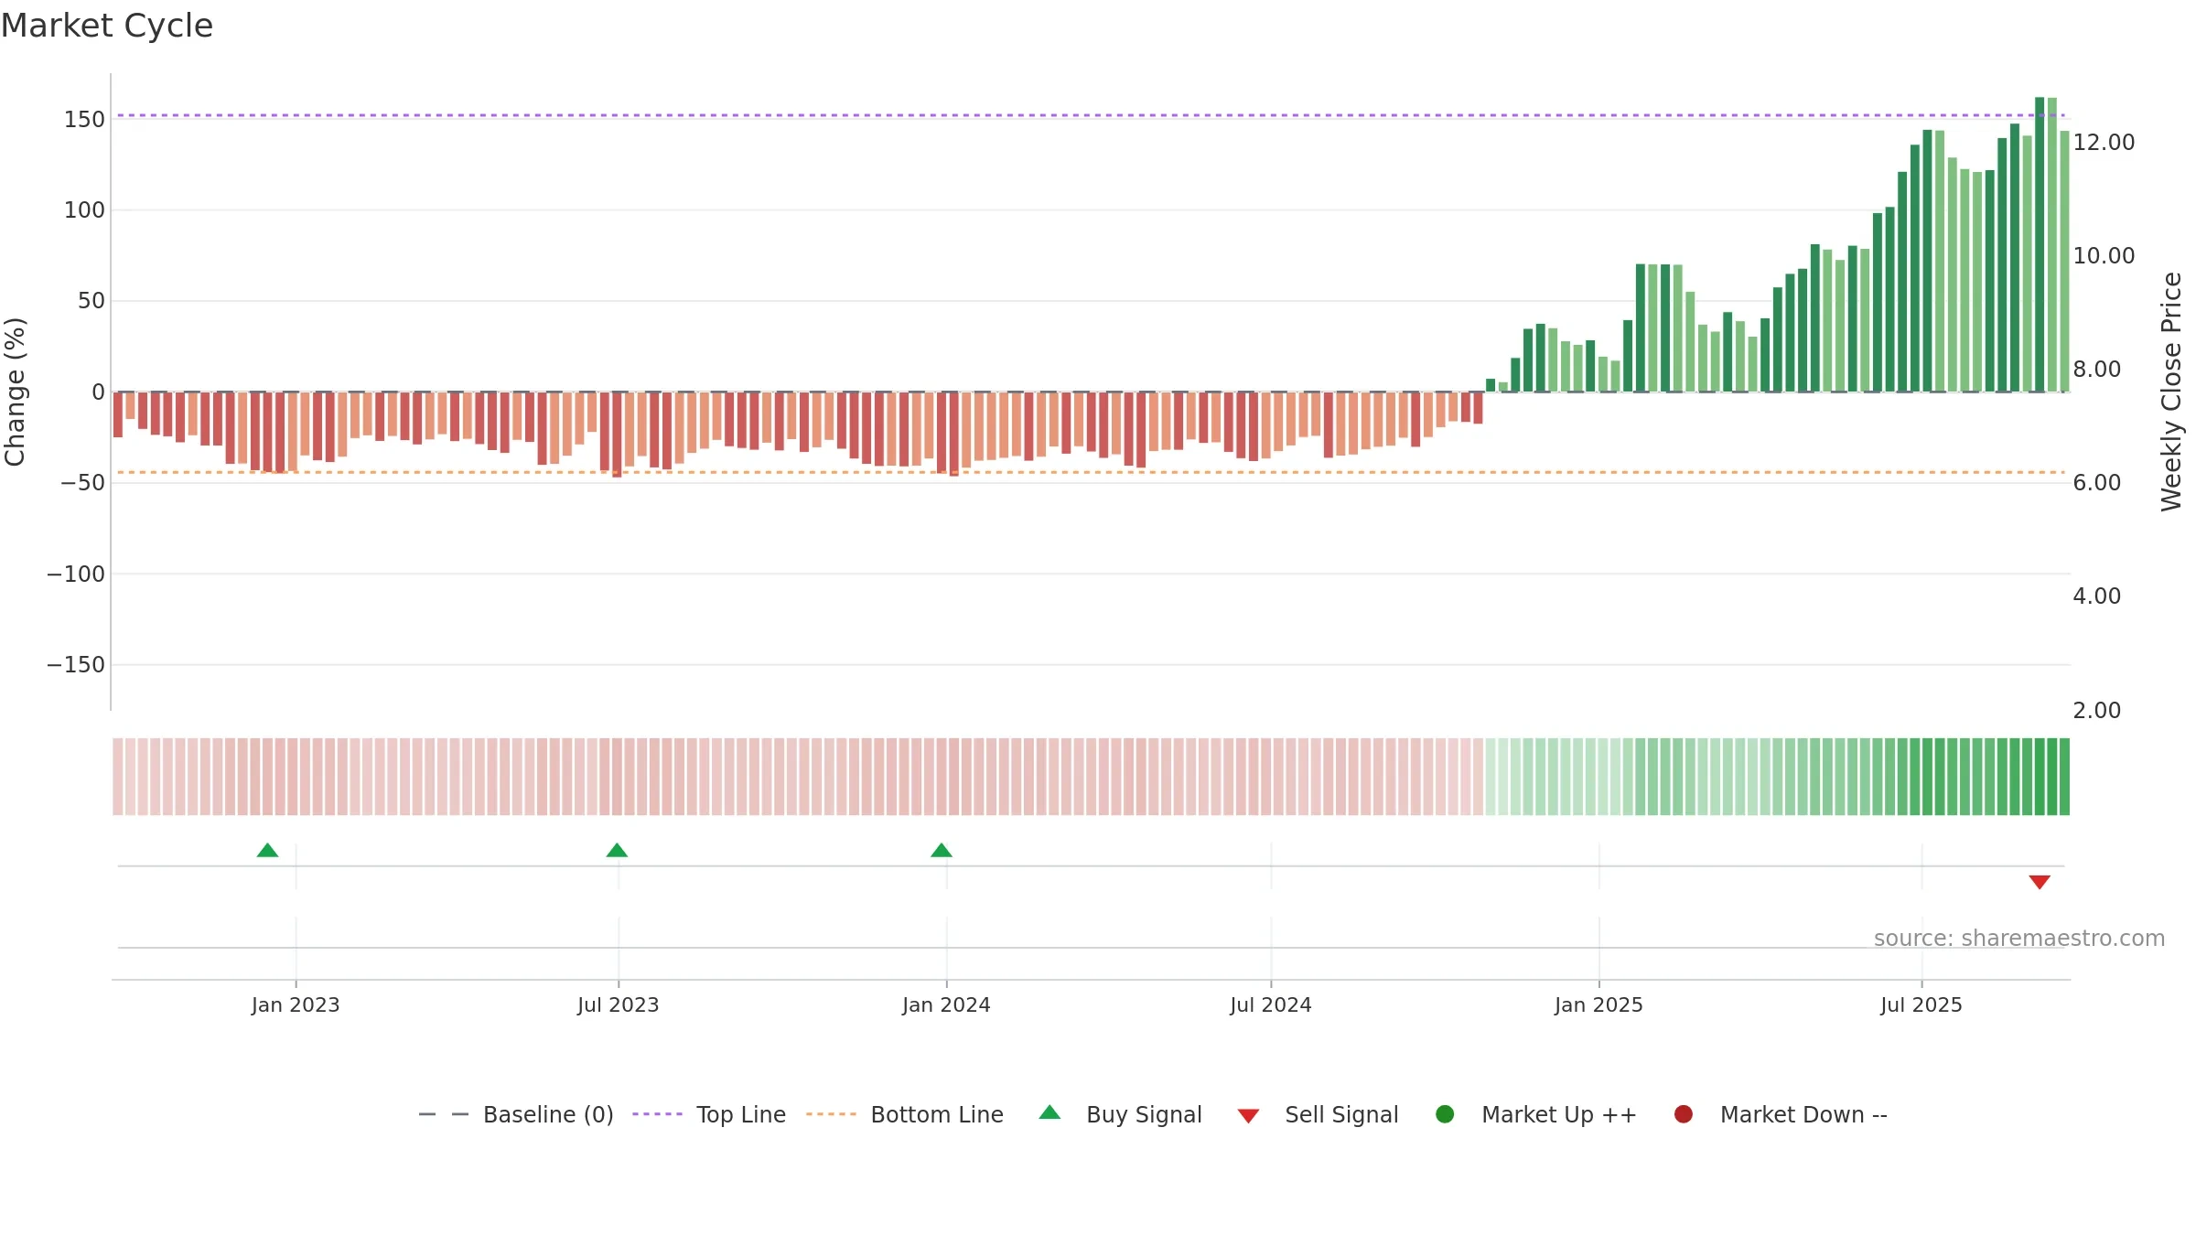This screenshot has height=1235, width=2196.
Task: Click the orange dotted Bottom Line legend sample
Action: [831, 1114]
